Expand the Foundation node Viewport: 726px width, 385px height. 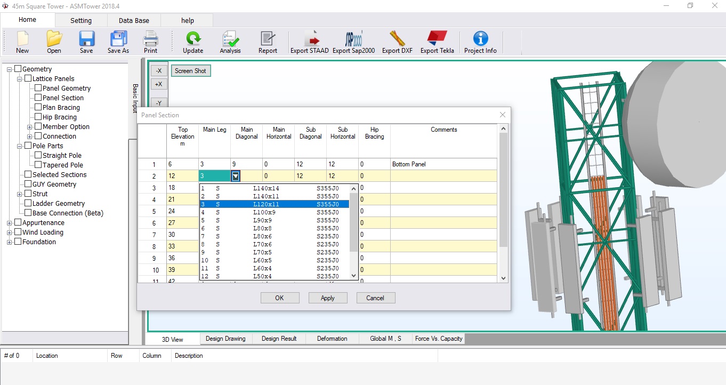point(10,242)
